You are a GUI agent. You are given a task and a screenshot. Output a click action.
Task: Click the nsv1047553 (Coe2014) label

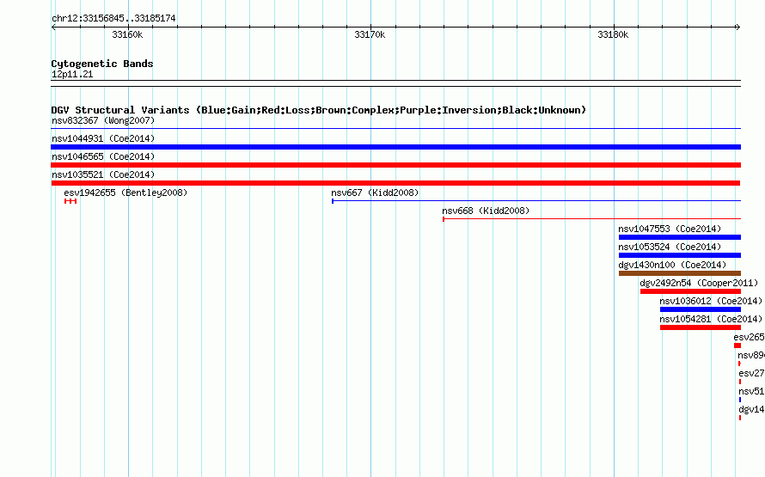click(670, 229)
